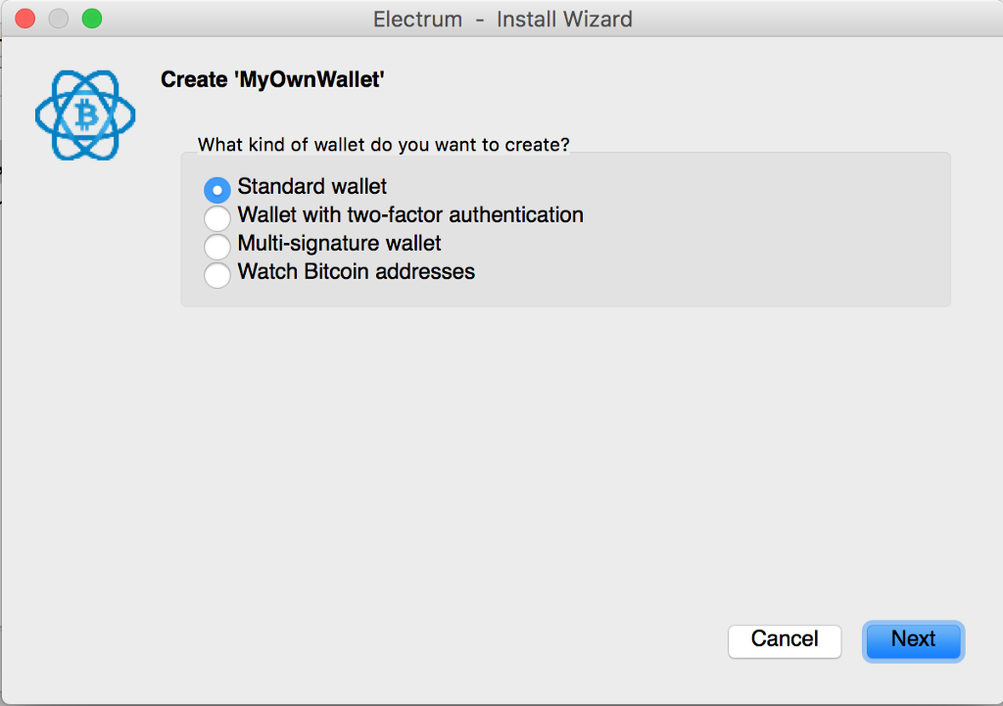Click the 'Create MyOwnWallet' heading
Image resolution: width=1003 pixels, height=706 pixels.
(272, 80)
